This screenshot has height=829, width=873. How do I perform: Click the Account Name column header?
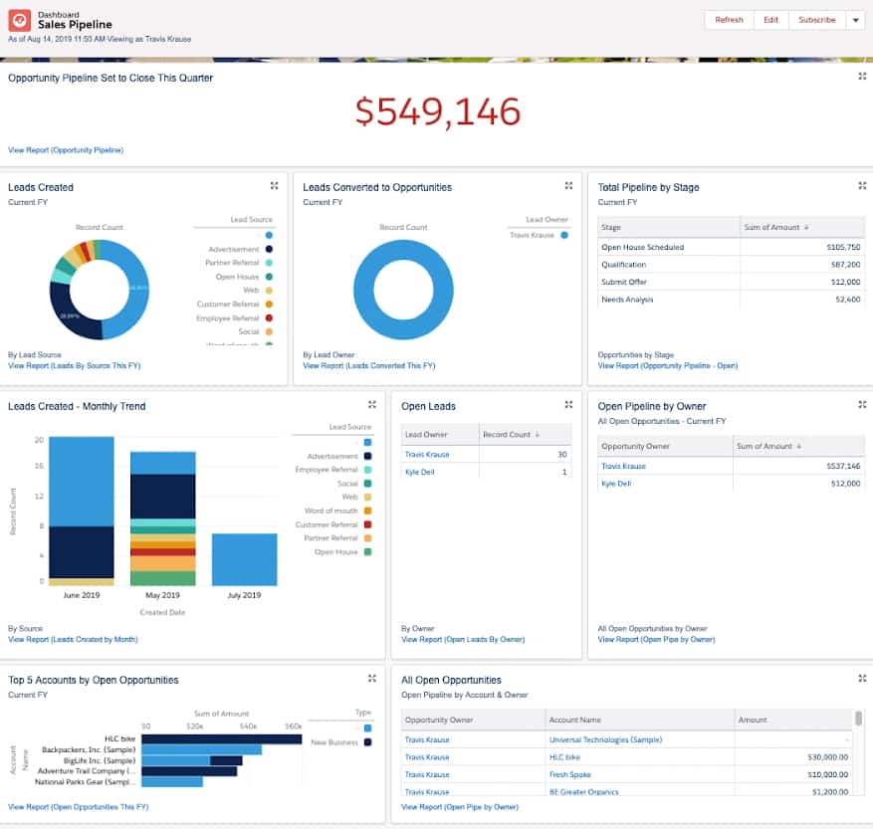click(640, 720)
